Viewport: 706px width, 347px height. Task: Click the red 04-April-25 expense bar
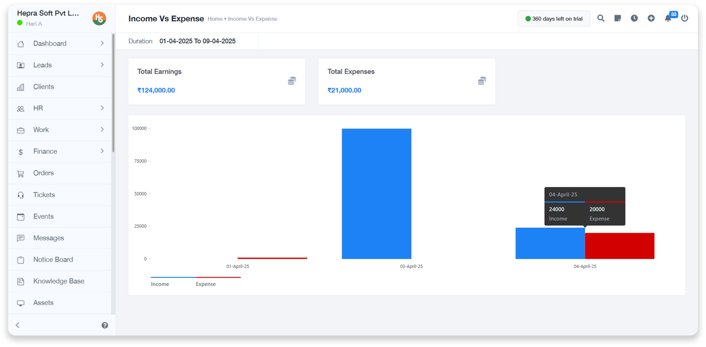(x=619, y=246)
